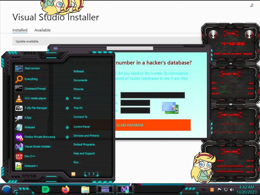The width and height of the screenshot is (260, 195).
Task: Click Update available. message in Installer
Action: click(x=27, y=41)
